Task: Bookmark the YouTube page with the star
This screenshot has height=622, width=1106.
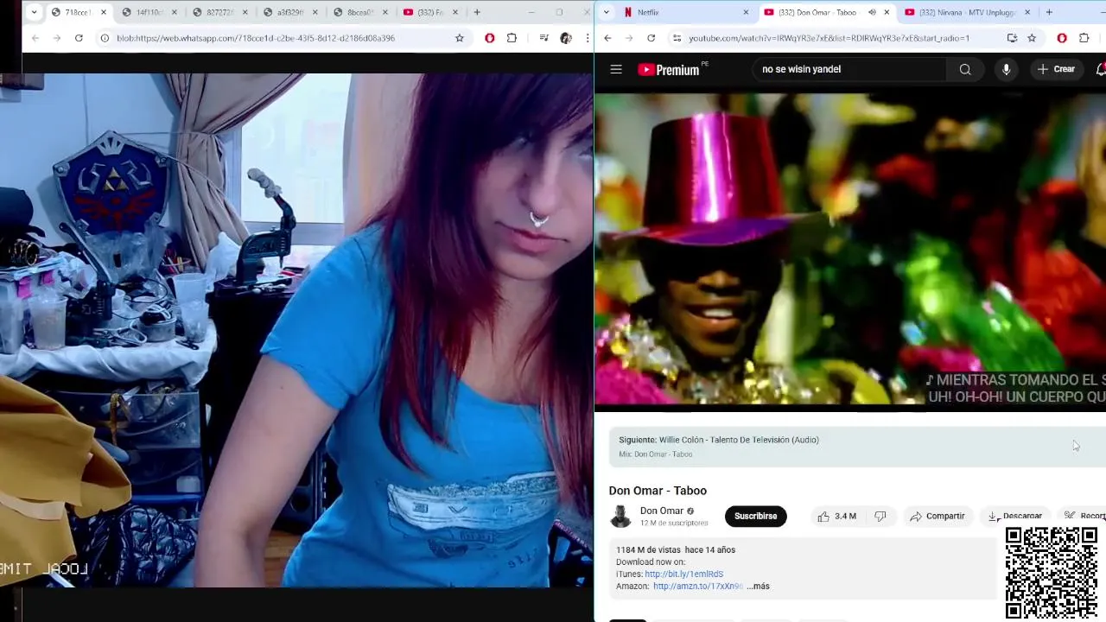Action: click(1032, 38)
